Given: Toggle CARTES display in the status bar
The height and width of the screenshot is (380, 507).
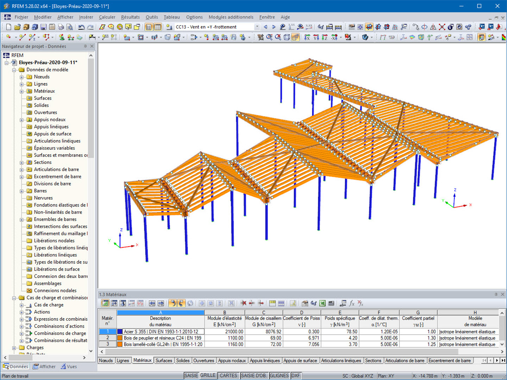Looking at the screenshot, I should tap(228, 375).
